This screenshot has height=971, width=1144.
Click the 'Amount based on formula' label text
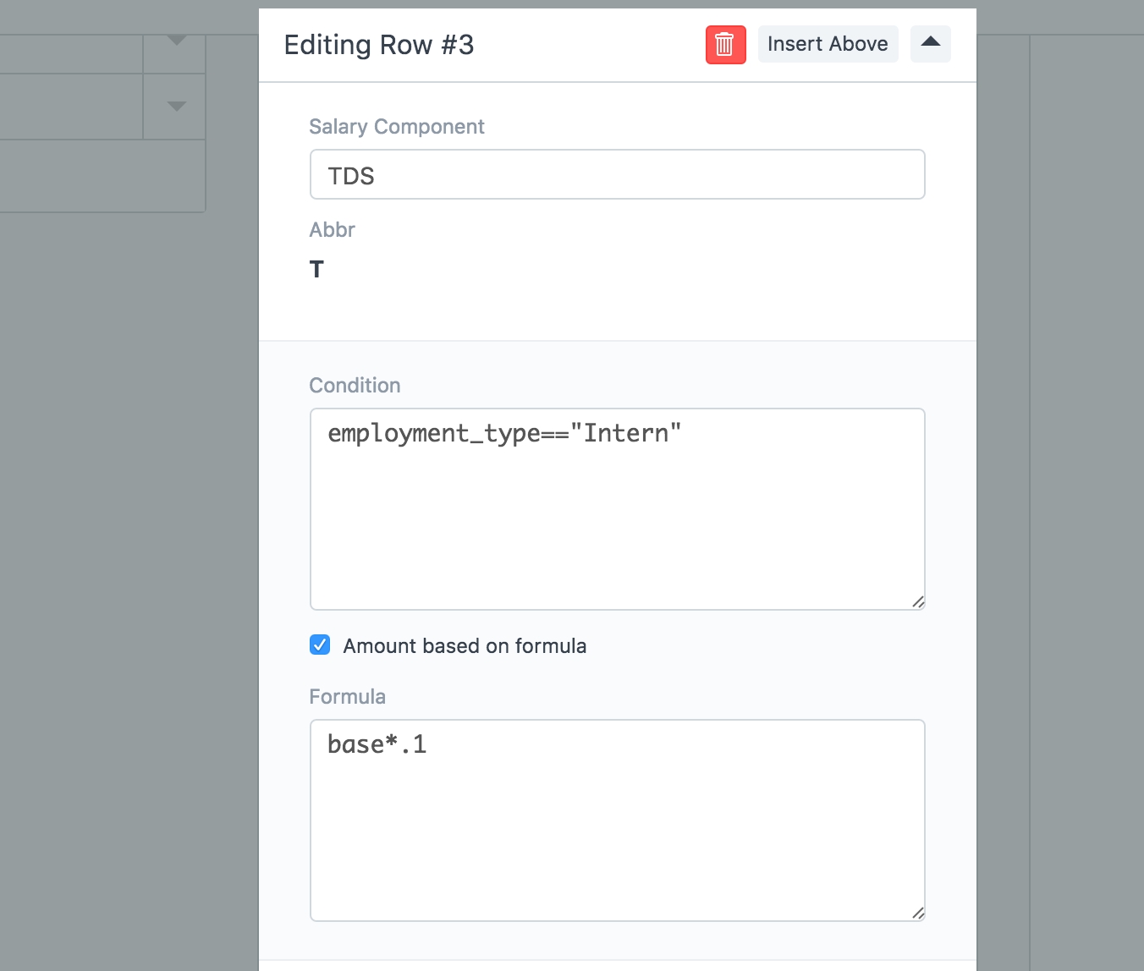click(x=465, y=646)
